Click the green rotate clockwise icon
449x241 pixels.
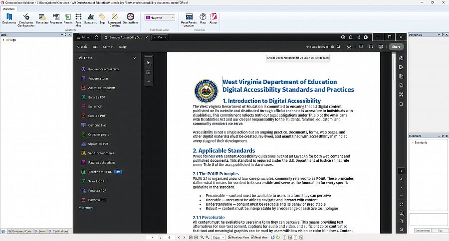tap(278, 238)
